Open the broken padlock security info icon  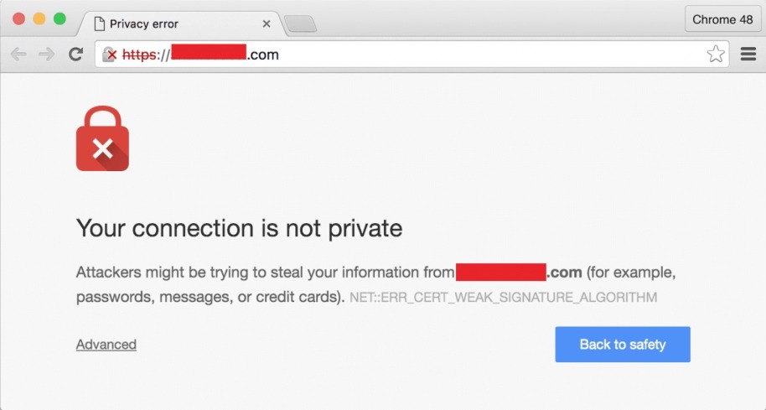tap(110, 54)
